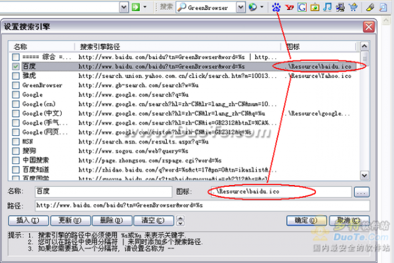The height and width of the screenshot is (263, 394).
Task: Select the search.msn.com URL row
Action: (x=143, y=142)
